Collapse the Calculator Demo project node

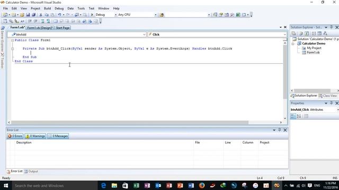tap(293, 44)
